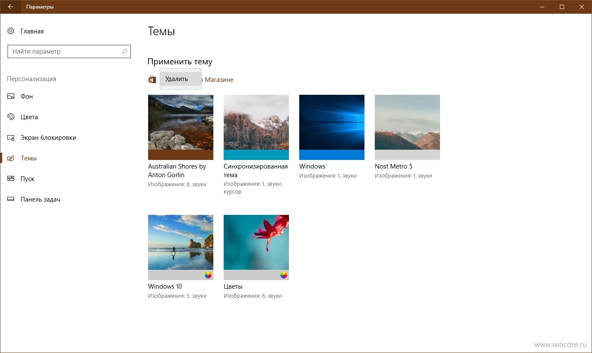The width and height of the screenshot is (592, 353).
Task: Click the search magnifier icon
Action: (x=124, y=51)
